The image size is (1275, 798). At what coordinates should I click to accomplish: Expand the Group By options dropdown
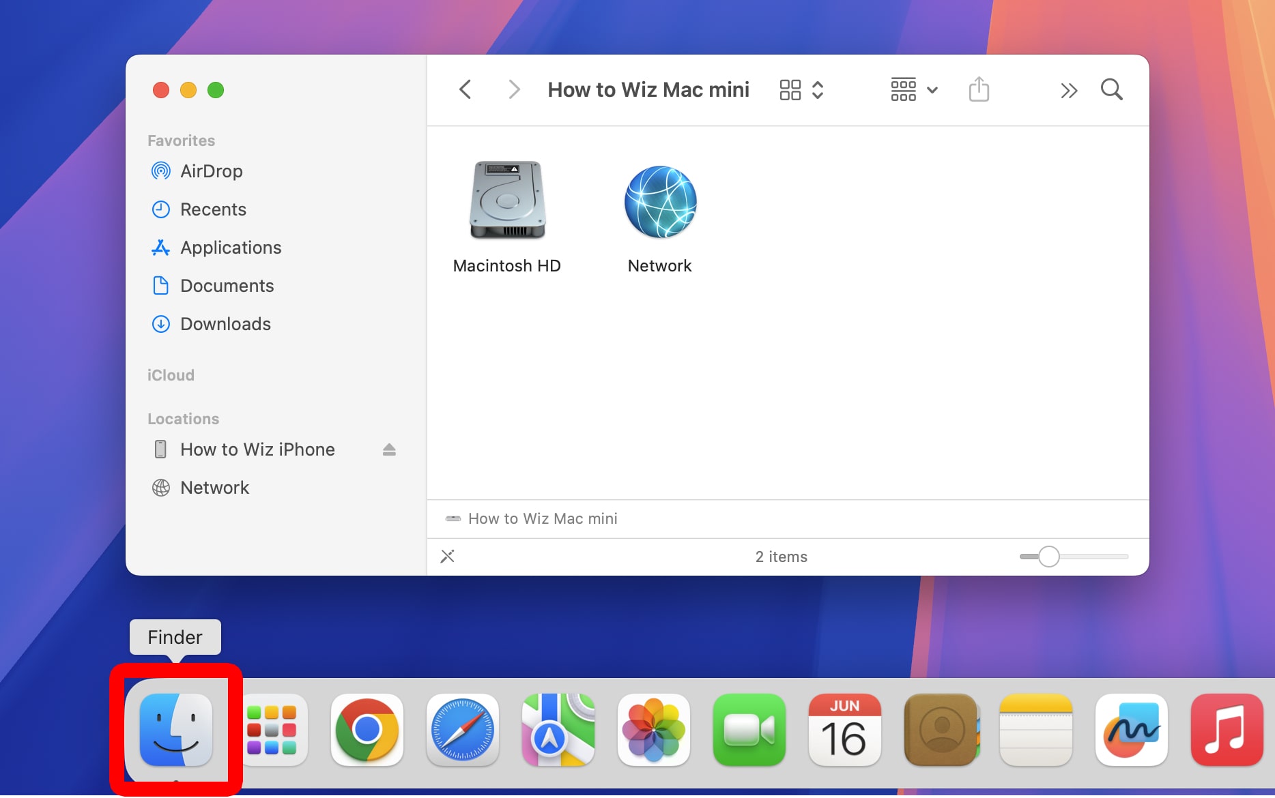coord(914,89)
